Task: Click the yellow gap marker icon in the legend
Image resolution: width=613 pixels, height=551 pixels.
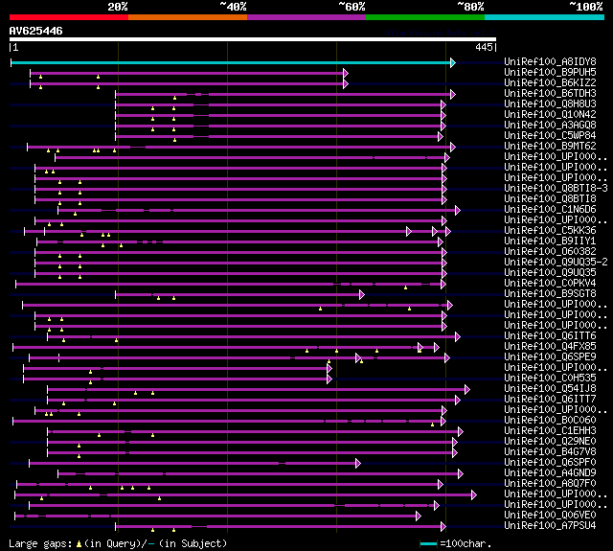Action: (79, 543)
